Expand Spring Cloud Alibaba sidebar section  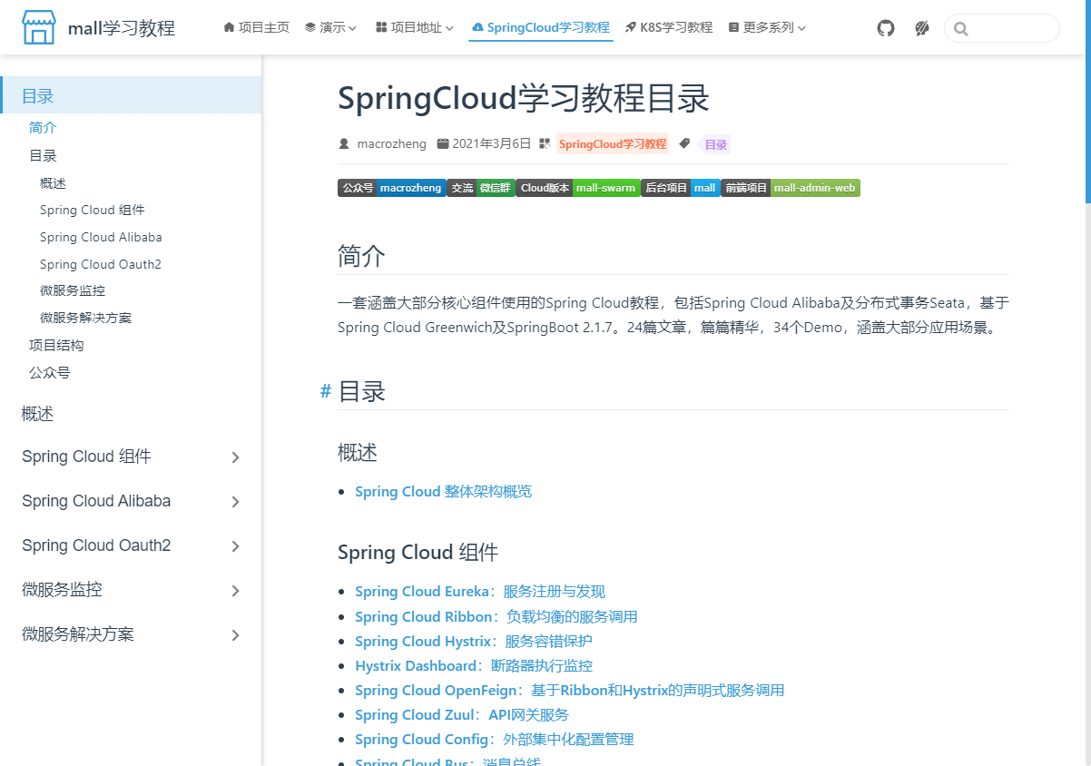[131, 501]
